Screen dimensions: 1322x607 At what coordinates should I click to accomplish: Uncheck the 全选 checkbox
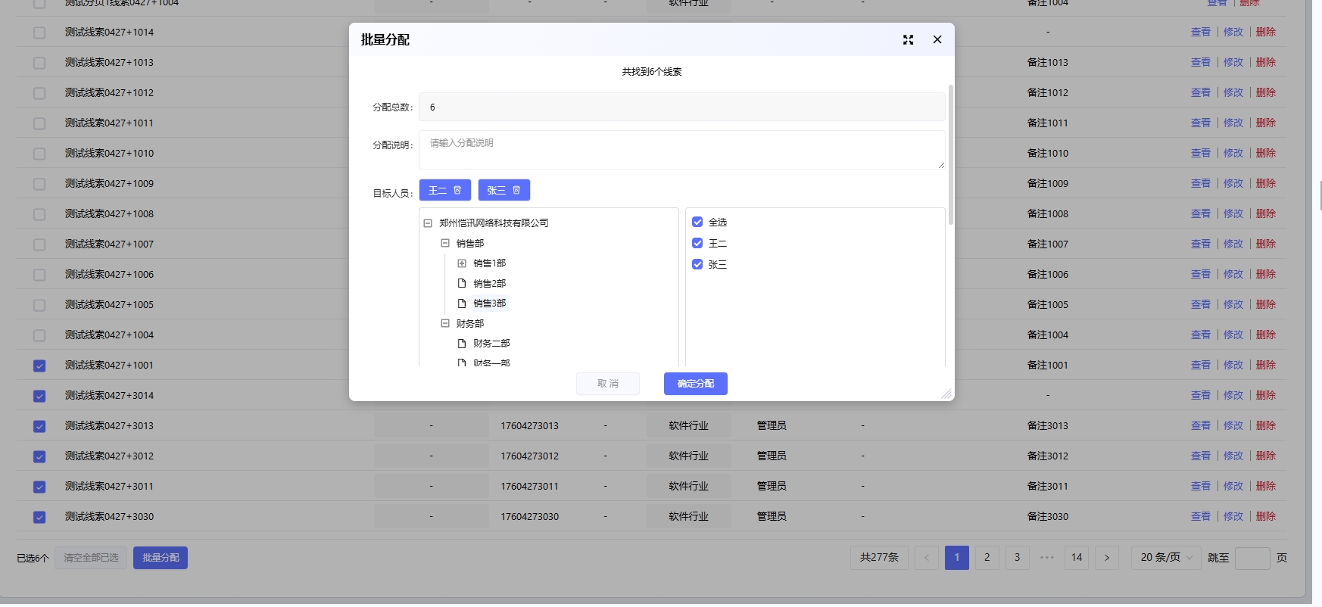pos(697,223)
